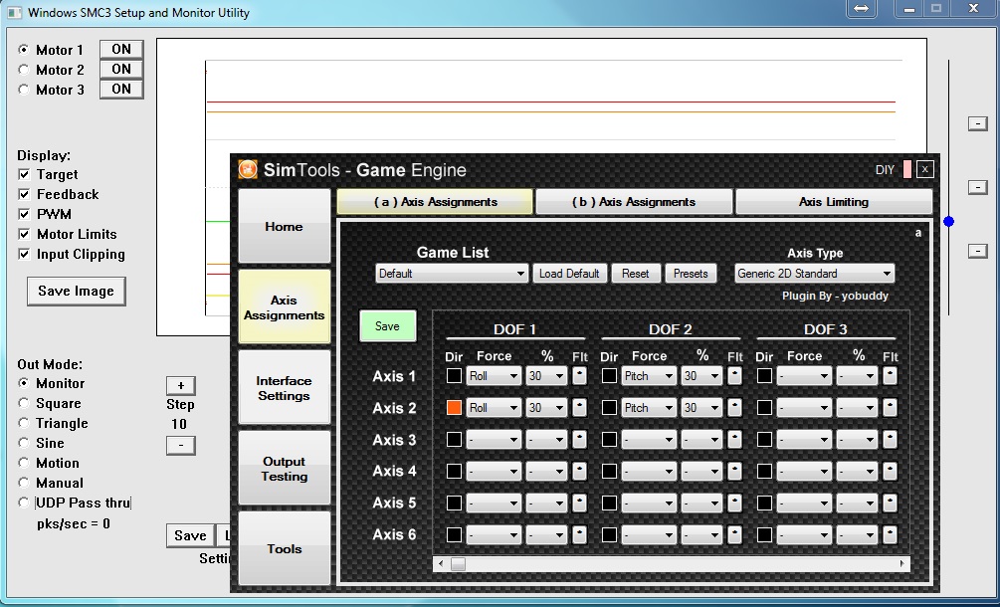Click the bottom minus button beside the graph
The image size is (1000, 607).
(x=978, y=251)
